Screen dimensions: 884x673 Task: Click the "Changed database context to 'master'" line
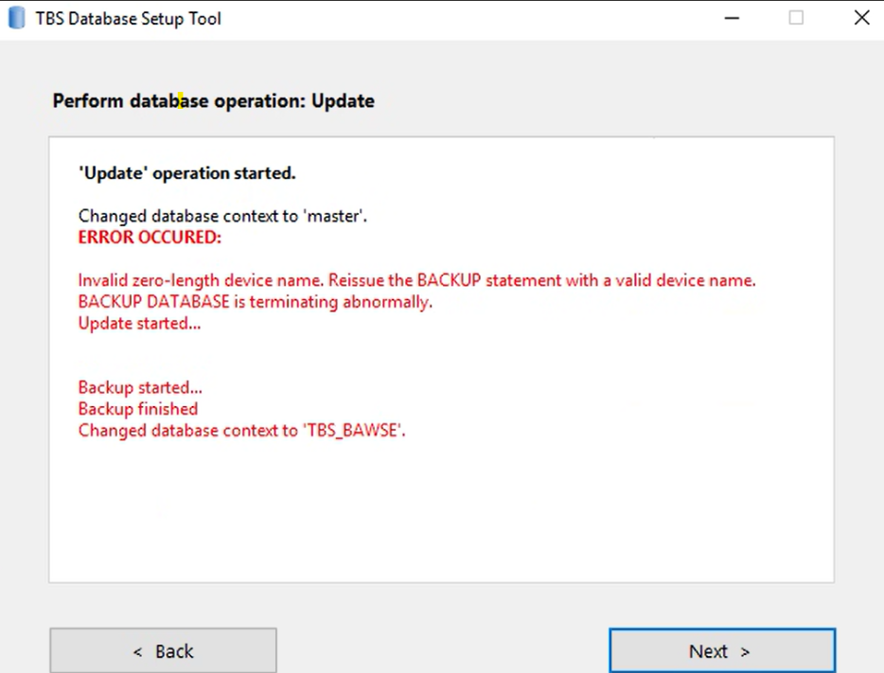click(x=222, y=216)
